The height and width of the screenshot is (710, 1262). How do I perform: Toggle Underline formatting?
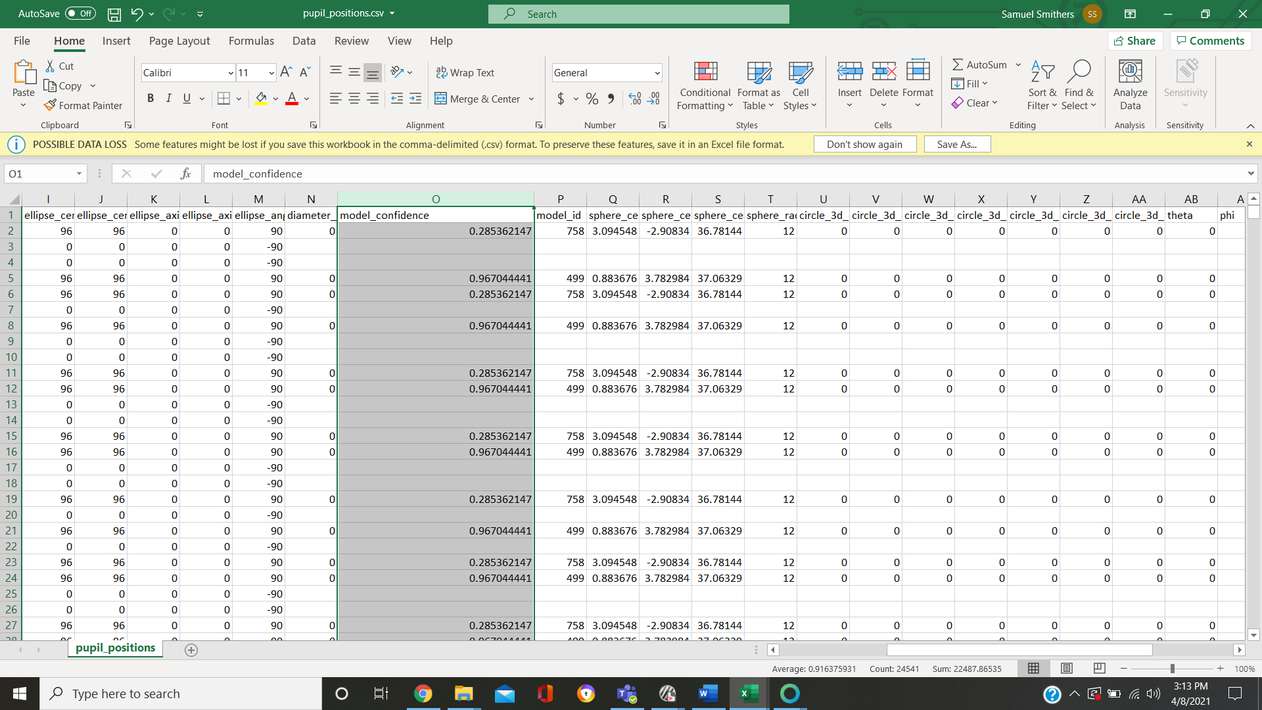tap(187, 99)
